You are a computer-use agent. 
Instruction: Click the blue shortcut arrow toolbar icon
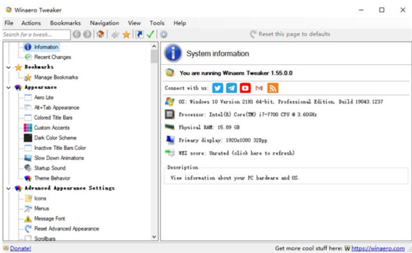coord(139,34)
